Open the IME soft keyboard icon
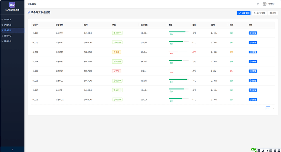 271,150
